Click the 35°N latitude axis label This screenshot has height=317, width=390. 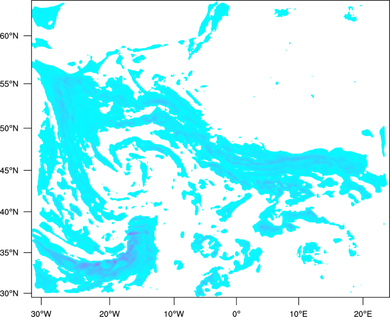[x=9, y=253]
